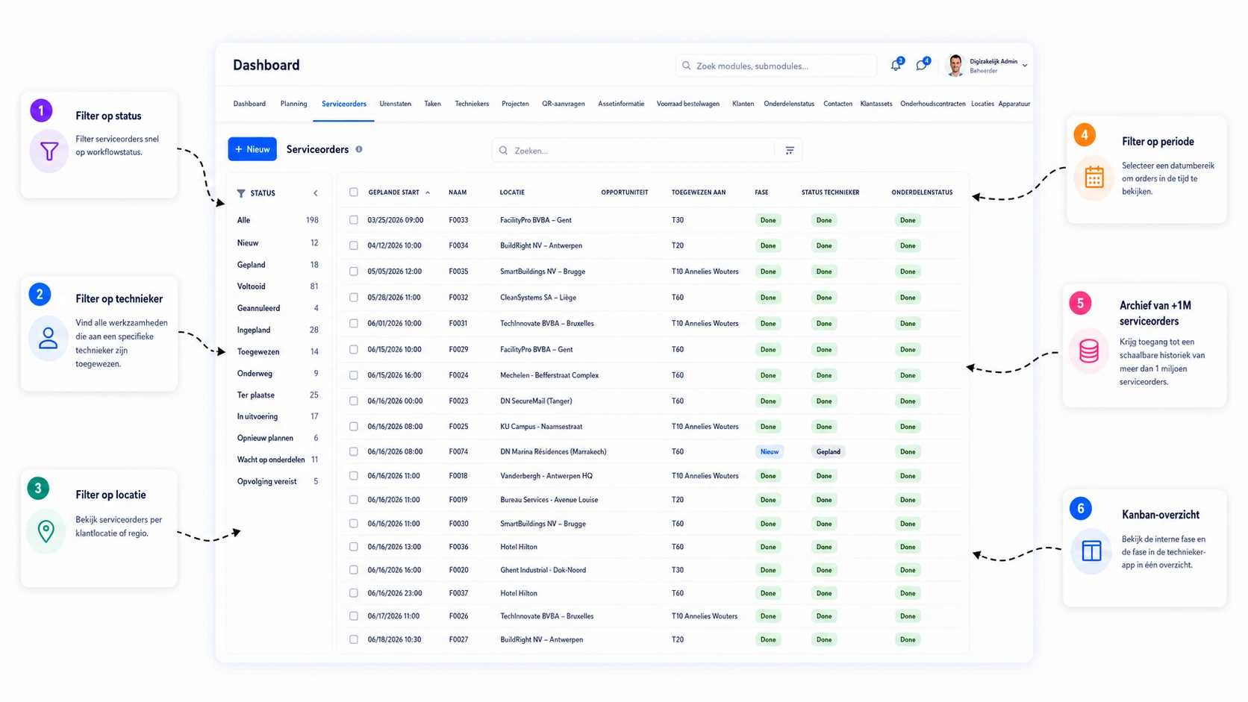The width and height of the screenshot is (1248, 702).
Task: Open the Techniekers tab
Action: point(472,104)
